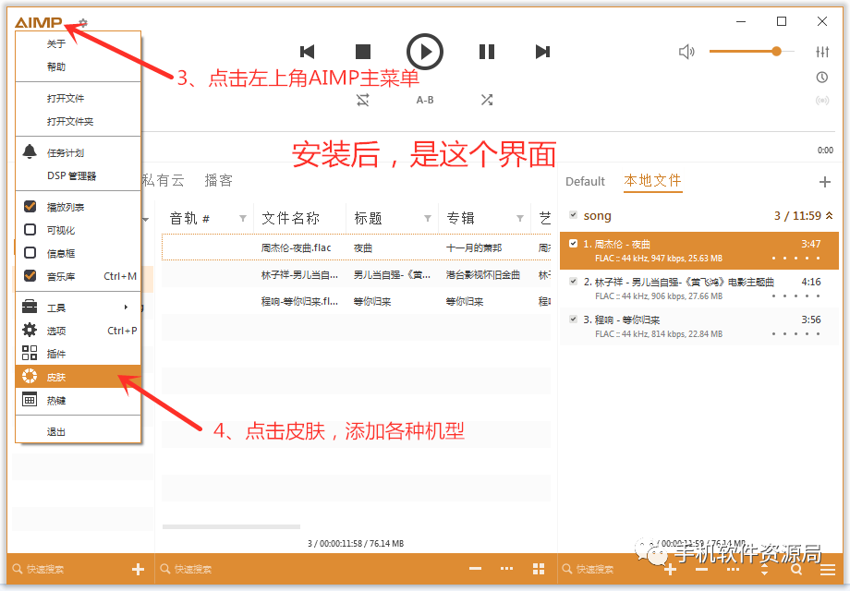The width and height of the screenshot is (850, 591).
Task: Mute audio via the speaker icon
Action: [x=686, y=52]
